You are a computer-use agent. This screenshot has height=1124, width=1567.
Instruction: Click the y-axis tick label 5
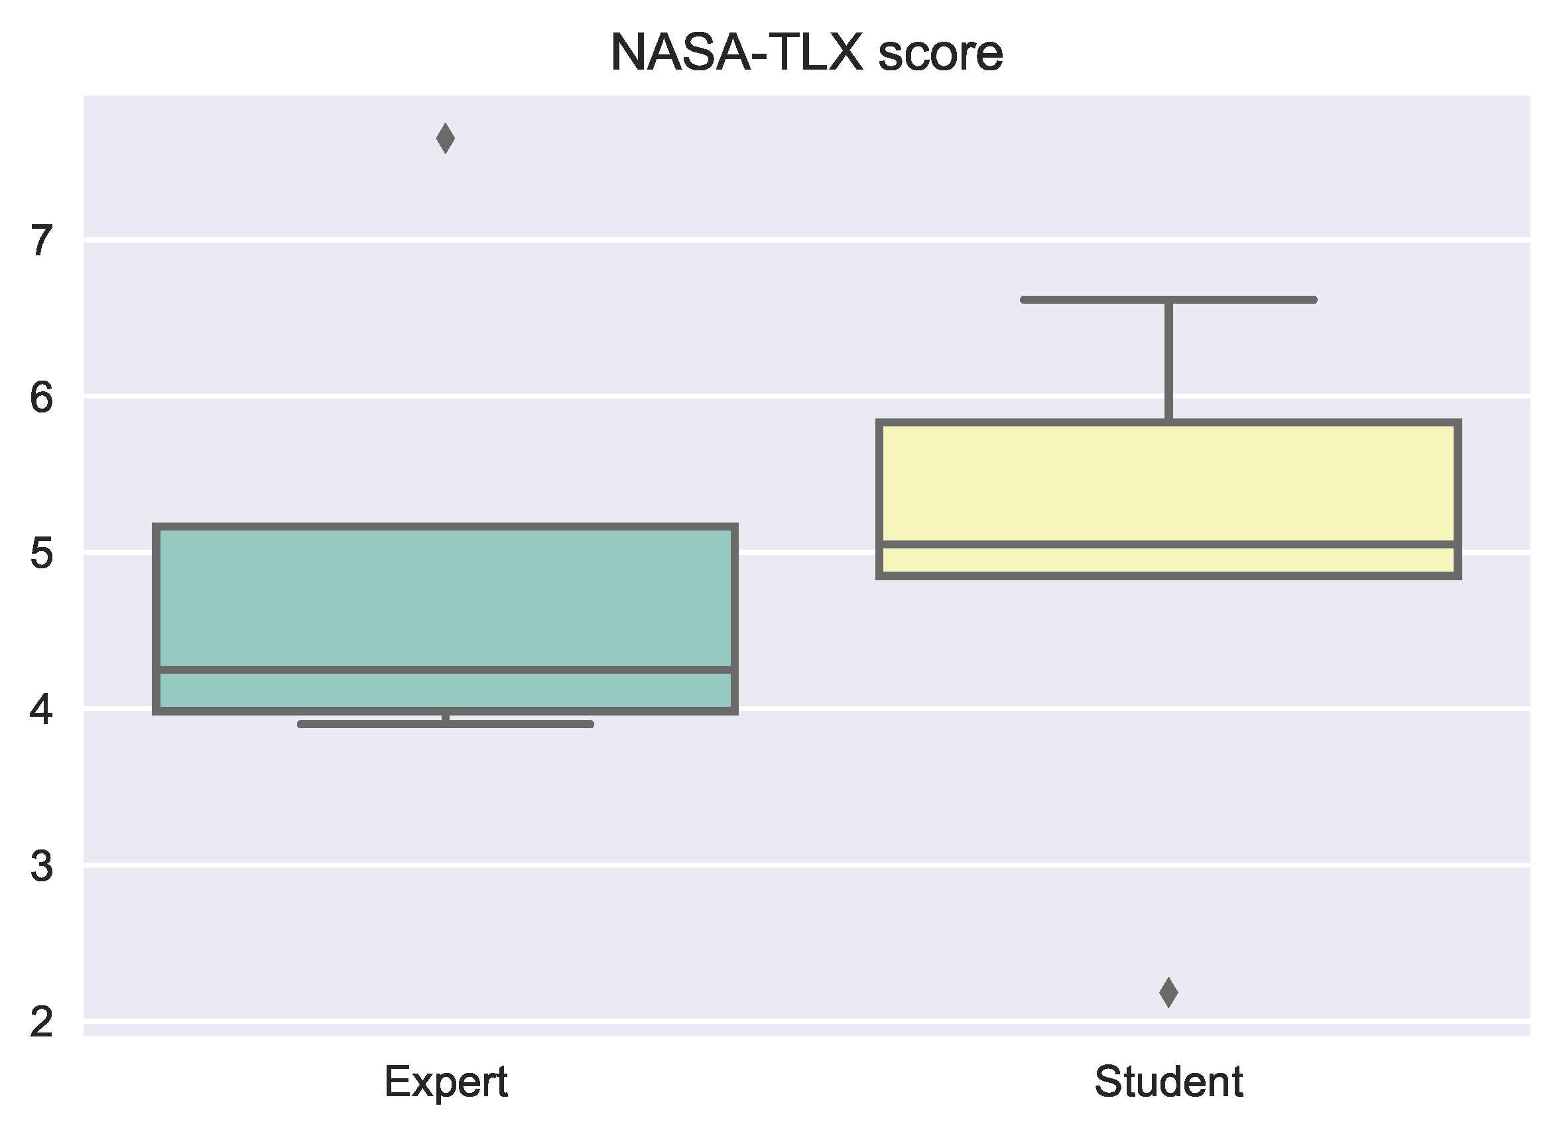[x=42, y=553]
